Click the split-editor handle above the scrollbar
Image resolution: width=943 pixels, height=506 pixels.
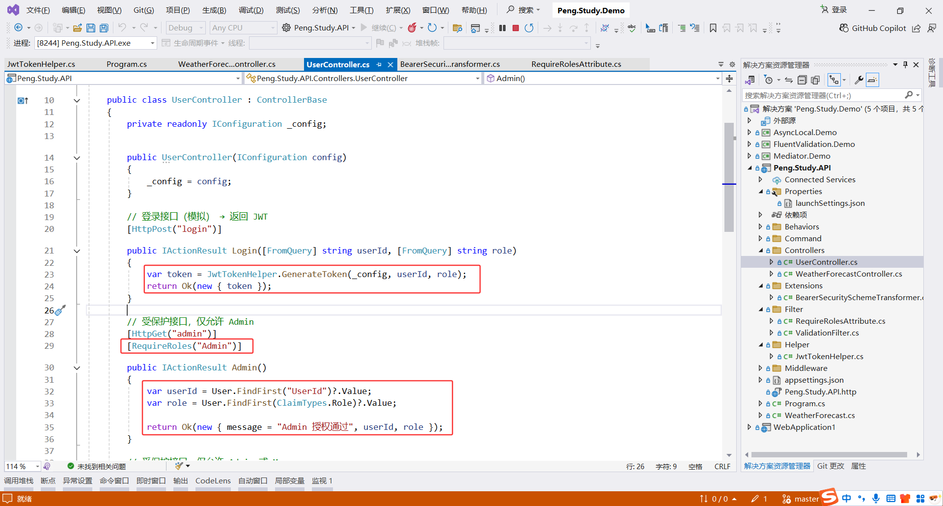pyautogui.click(x=729, y=79)
